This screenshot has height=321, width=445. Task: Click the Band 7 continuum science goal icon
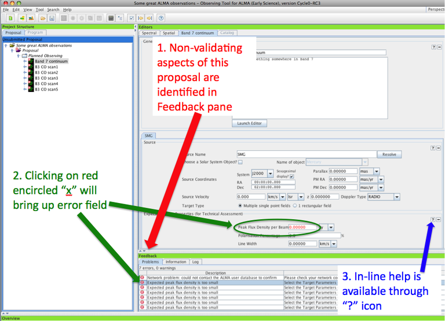tap(31, 61)
